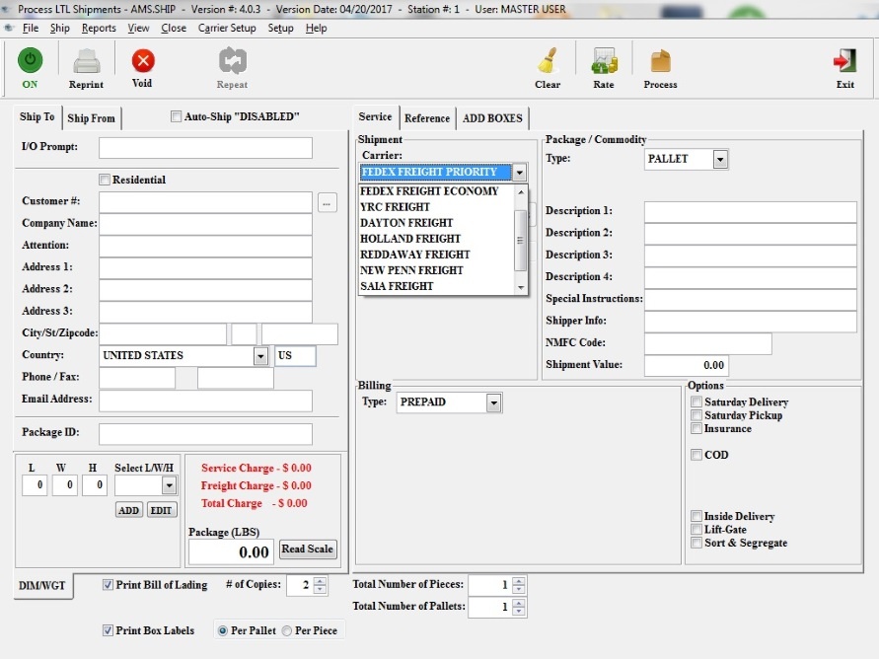
Task: Open the Setup menu
Action: (x=280, y=28)
